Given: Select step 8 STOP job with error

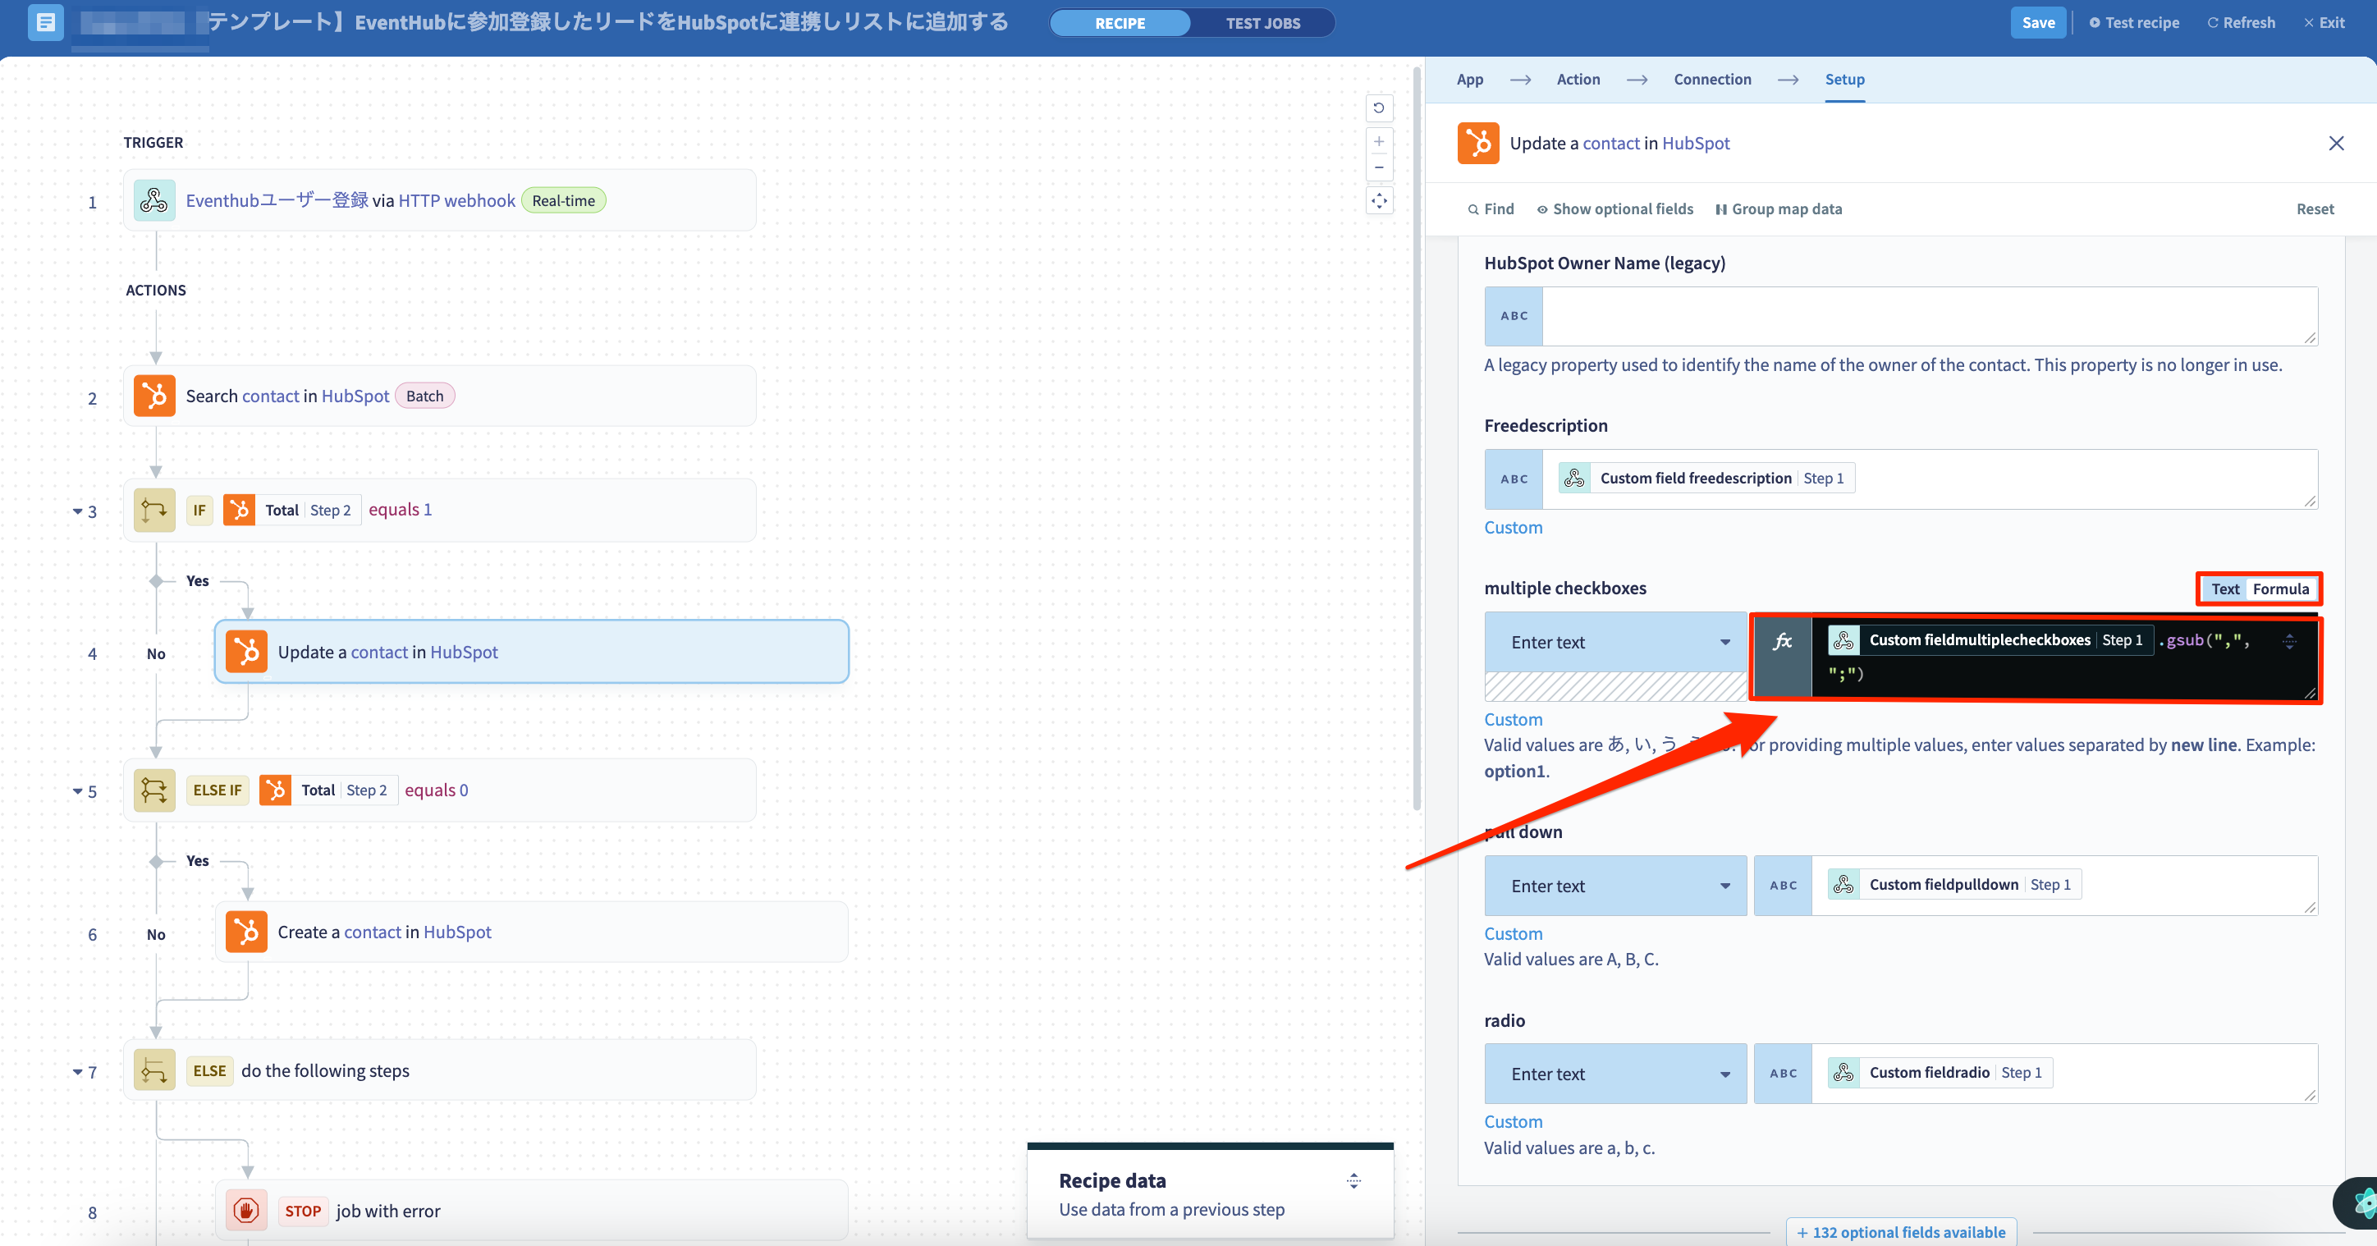Looking at the screenshot, I should pos(532,1210).
